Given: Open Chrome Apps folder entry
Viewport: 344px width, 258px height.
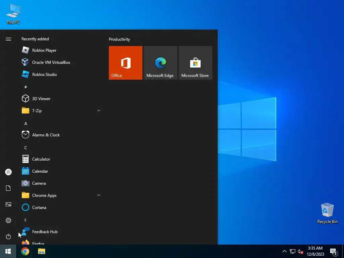Looking at the screenshot, I should point(61,195).
